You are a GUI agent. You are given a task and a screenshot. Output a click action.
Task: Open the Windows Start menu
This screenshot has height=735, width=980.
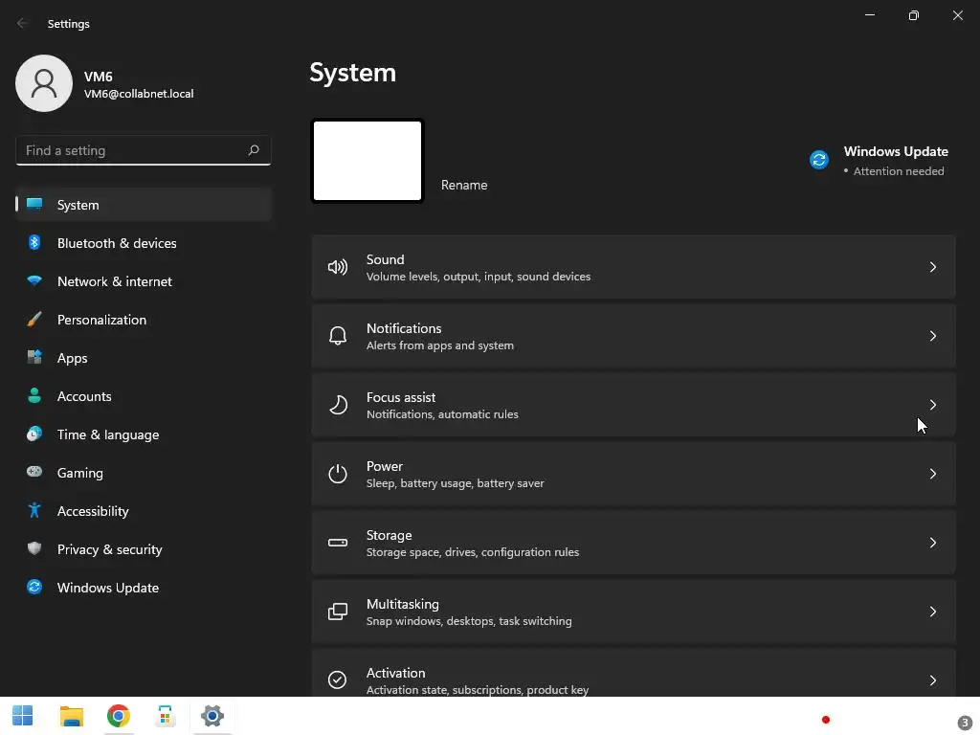coord(23,716)
